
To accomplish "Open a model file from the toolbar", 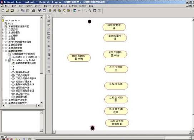I will pos(8,11).
